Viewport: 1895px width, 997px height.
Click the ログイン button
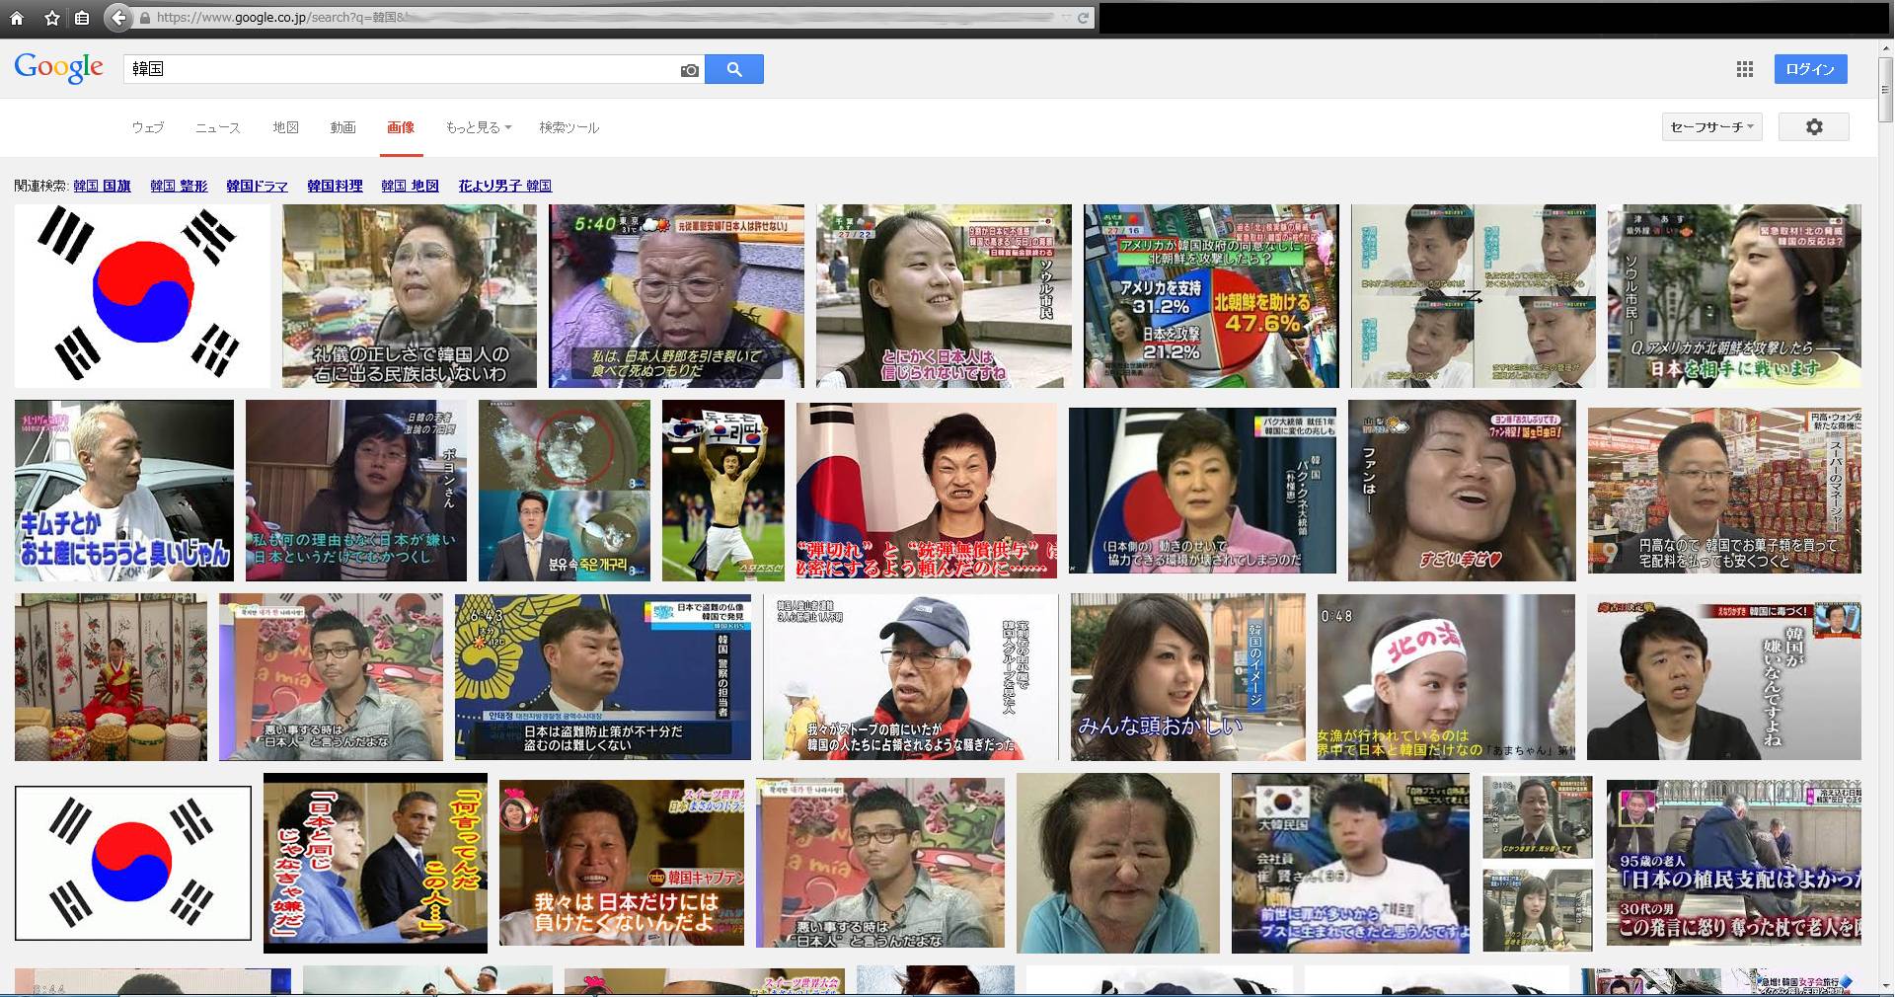(1809, 69)
